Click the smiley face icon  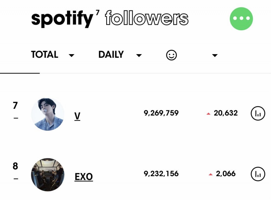(171, 55)
